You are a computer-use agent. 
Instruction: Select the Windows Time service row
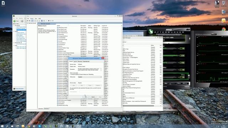(63, 92)
